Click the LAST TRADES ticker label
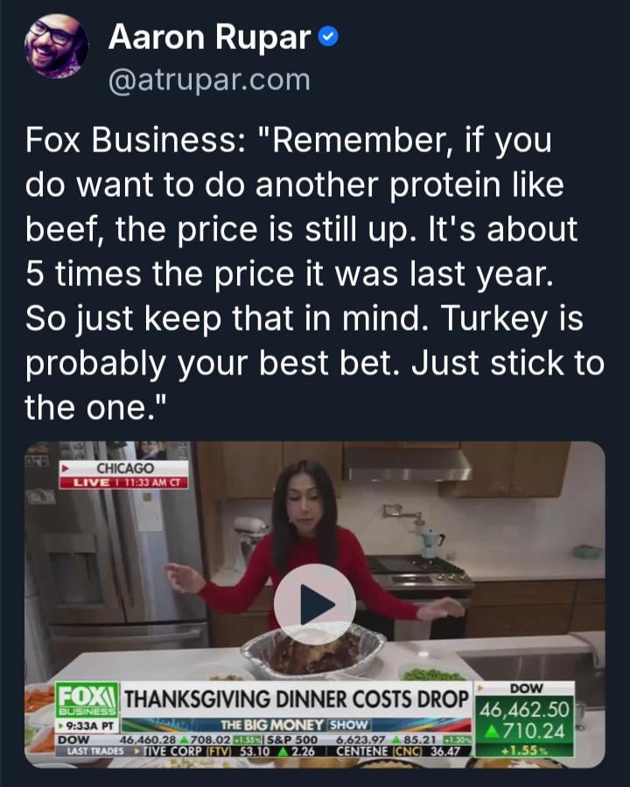 [95, 751]
